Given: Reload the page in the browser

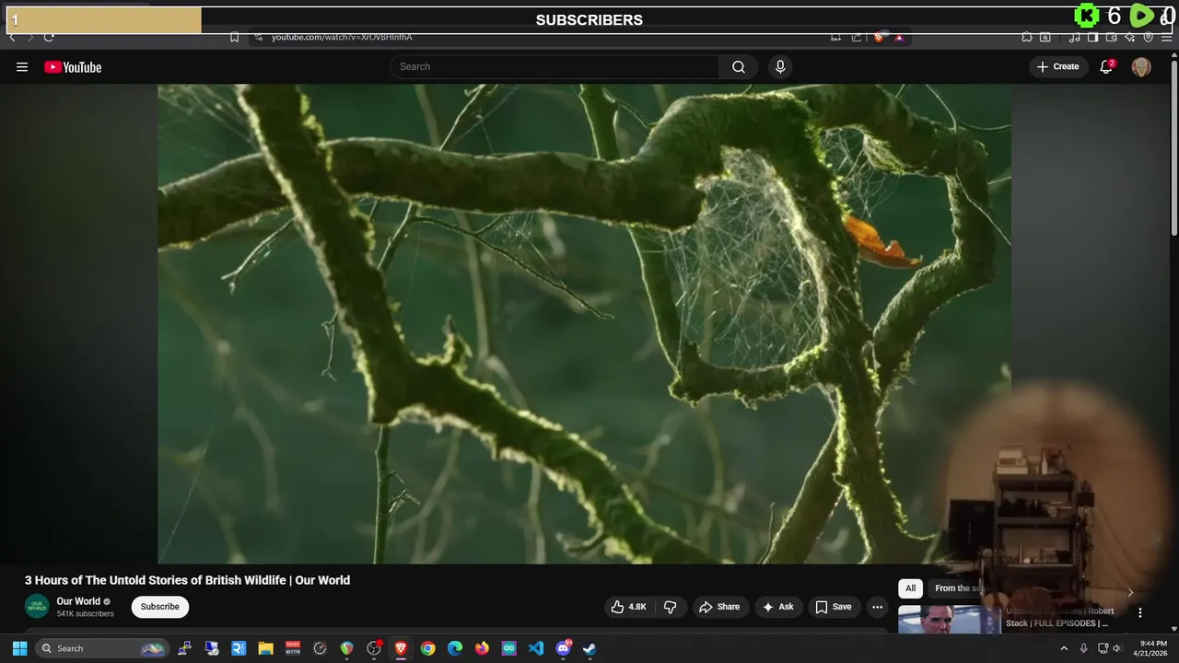Looking at the screenshot, I should (49, 37).
